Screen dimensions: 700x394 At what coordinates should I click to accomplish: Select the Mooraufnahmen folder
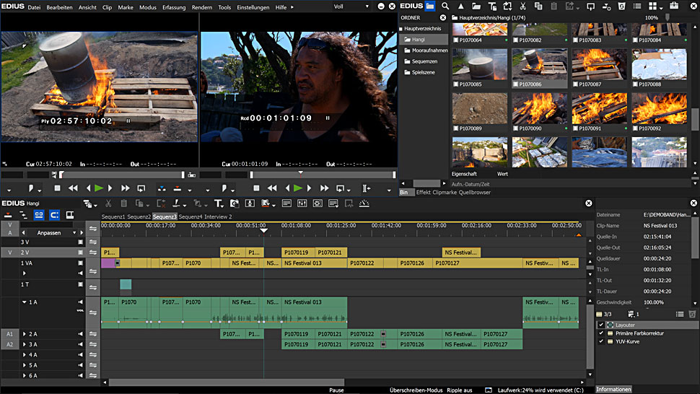(x=429, y=51)
